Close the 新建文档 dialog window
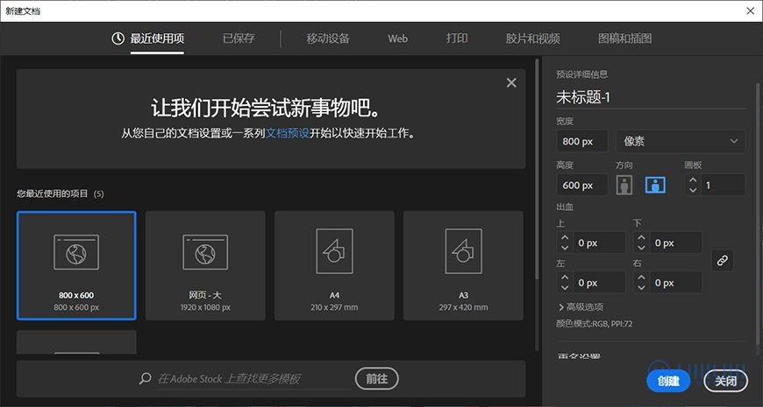This screenshot has width=763, height=407. coord(751,11)
